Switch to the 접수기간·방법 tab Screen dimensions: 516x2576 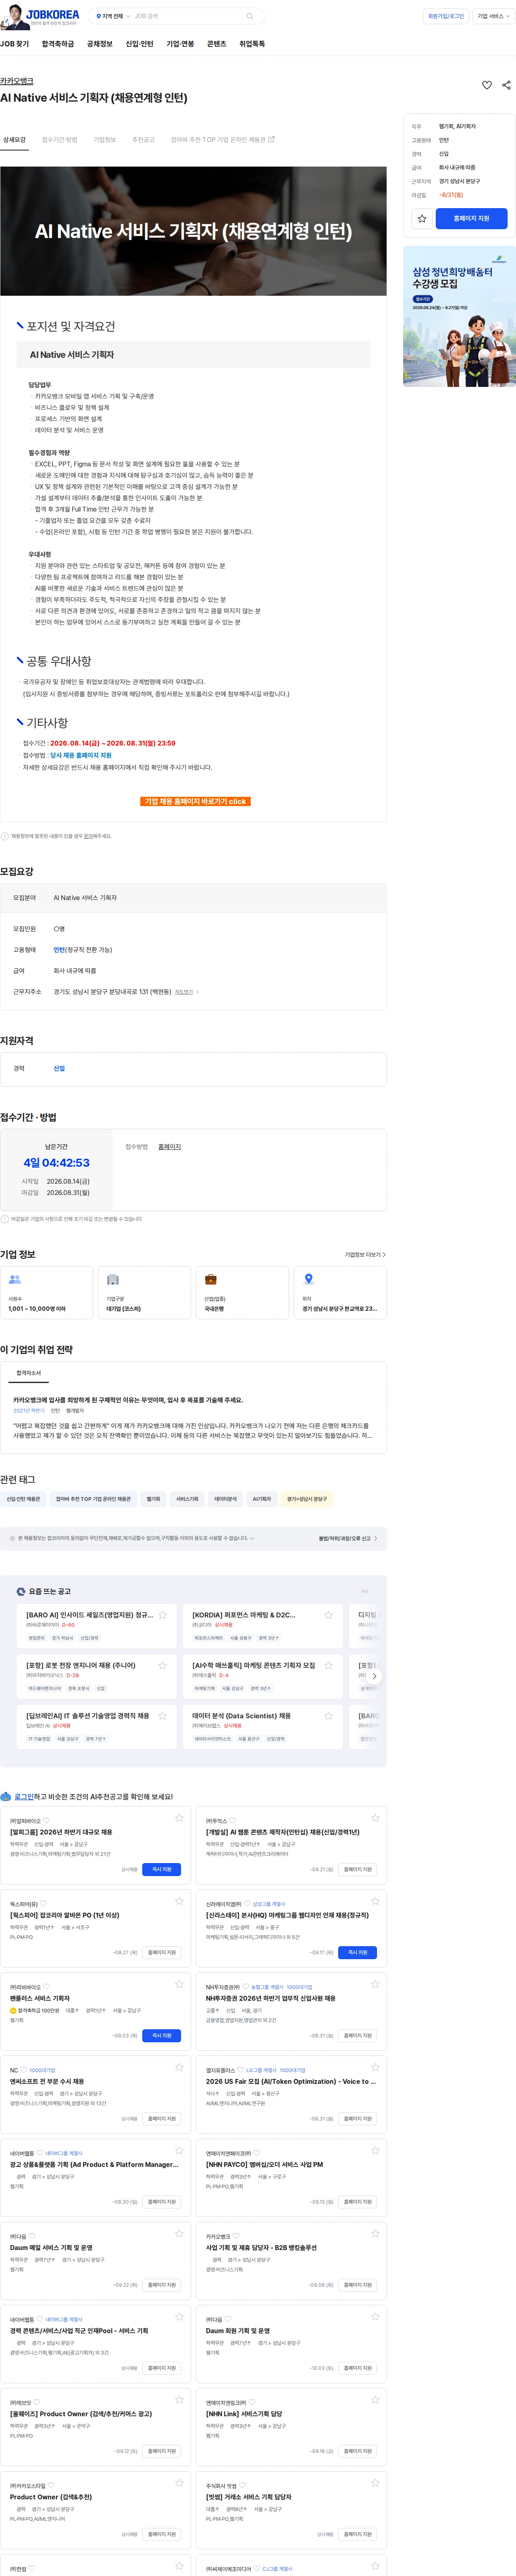pos(60,140)
